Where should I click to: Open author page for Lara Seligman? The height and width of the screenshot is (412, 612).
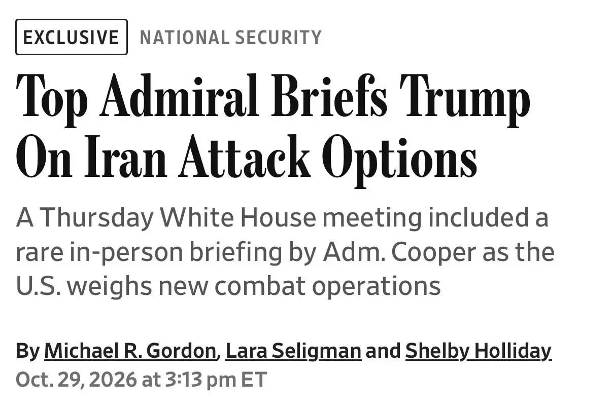point(293,351)
